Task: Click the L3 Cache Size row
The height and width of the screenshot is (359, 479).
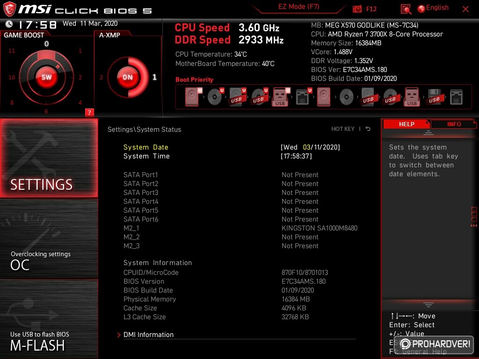Action: point(216,317)
